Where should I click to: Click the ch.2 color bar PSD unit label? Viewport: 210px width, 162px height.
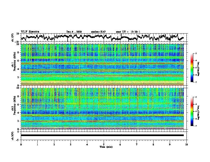pos(199,112)
